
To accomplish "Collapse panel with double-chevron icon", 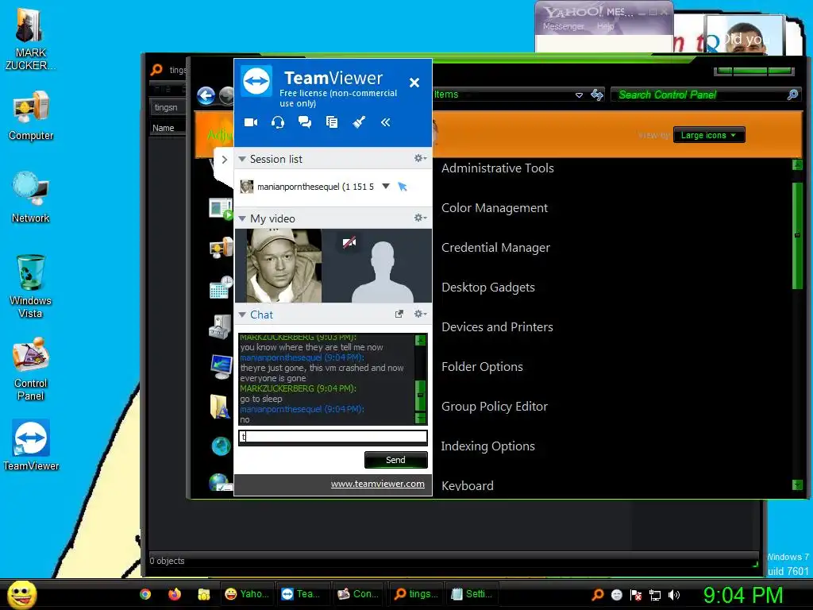I will 385,122.
